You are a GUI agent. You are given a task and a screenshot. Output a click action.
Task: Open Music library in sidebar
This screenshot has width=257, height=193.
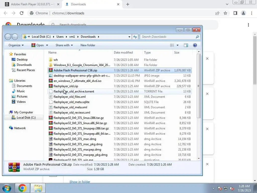point(21,91)
